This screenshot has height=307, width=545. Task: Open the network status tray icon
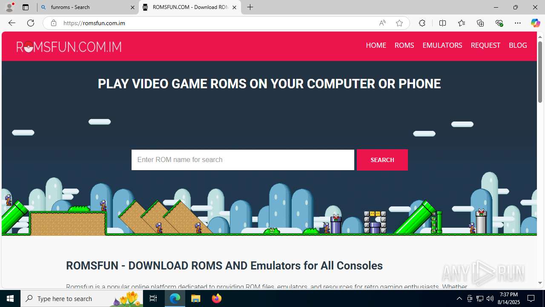tap(480, 298)
